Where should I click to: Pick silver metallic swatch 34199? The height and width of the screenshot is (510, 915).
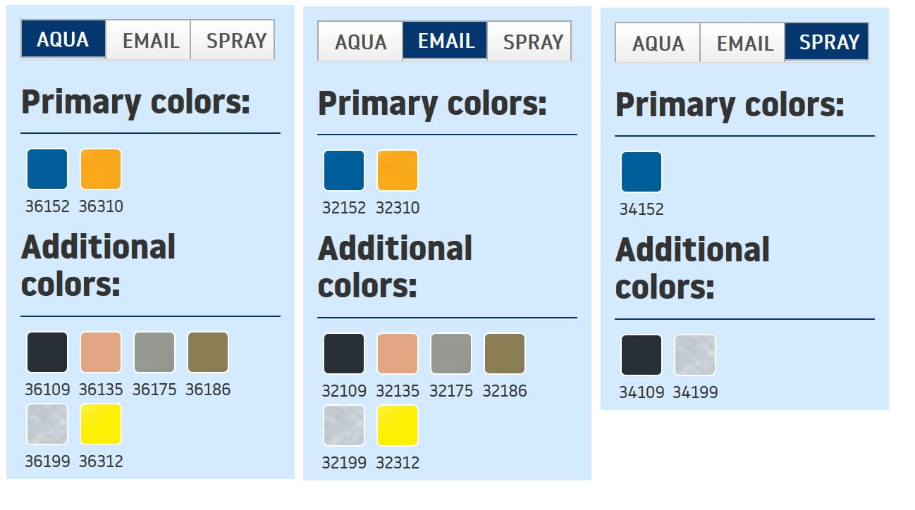[695, 355]
